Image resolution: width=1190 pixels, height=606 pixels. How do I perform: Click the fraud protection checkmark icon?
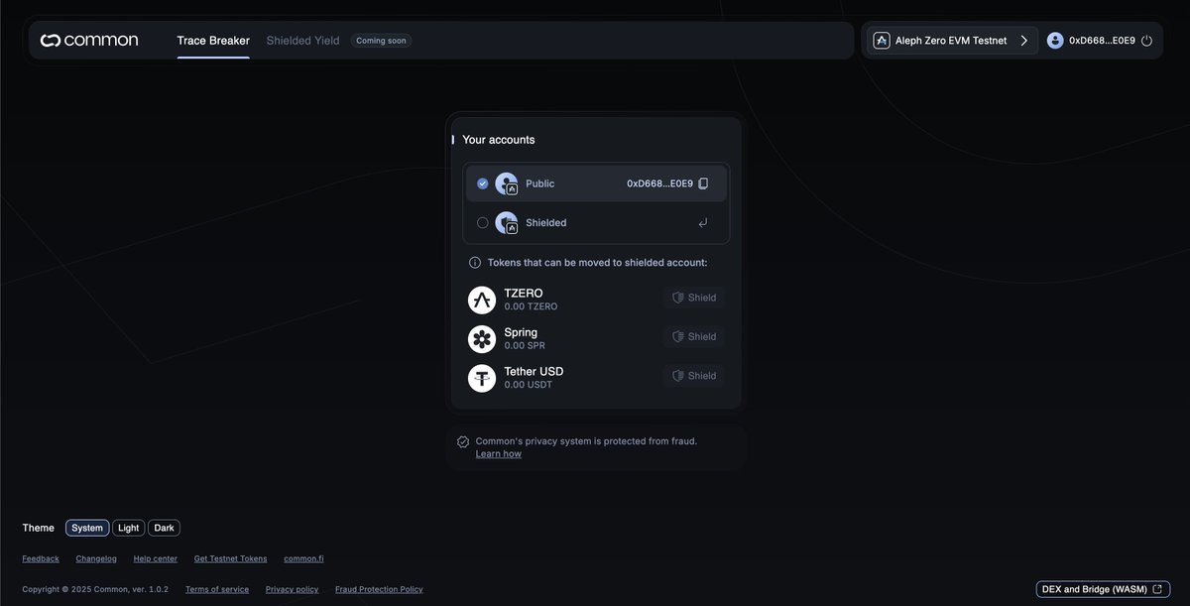click(463, 441)
